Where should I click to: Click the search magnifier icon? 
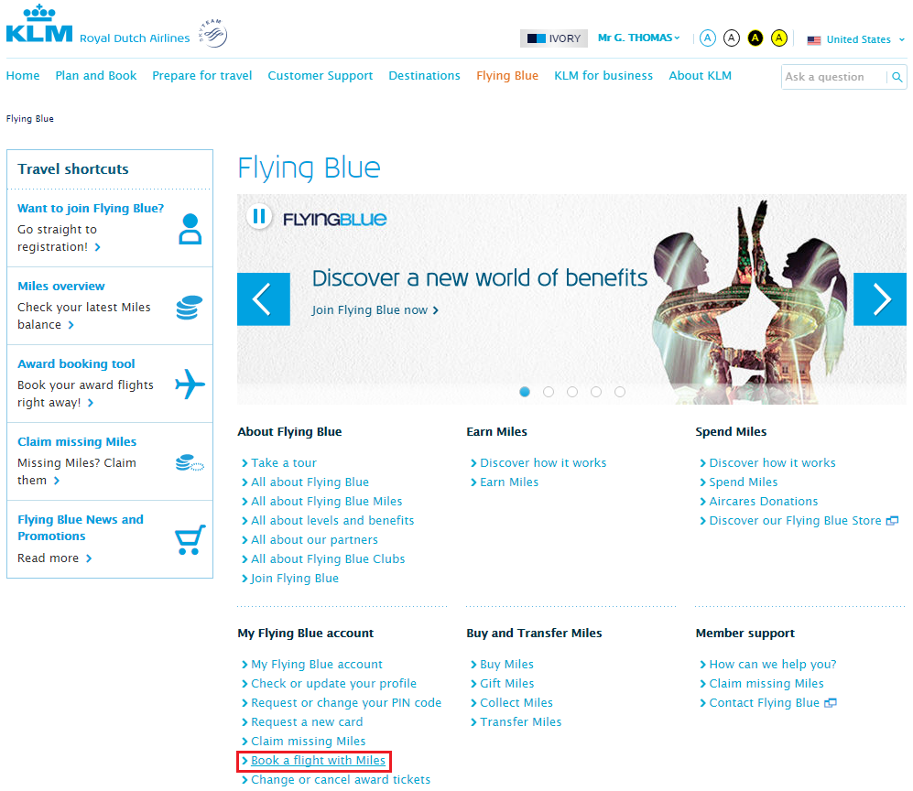pyautogui.click(x=897, y=77)
